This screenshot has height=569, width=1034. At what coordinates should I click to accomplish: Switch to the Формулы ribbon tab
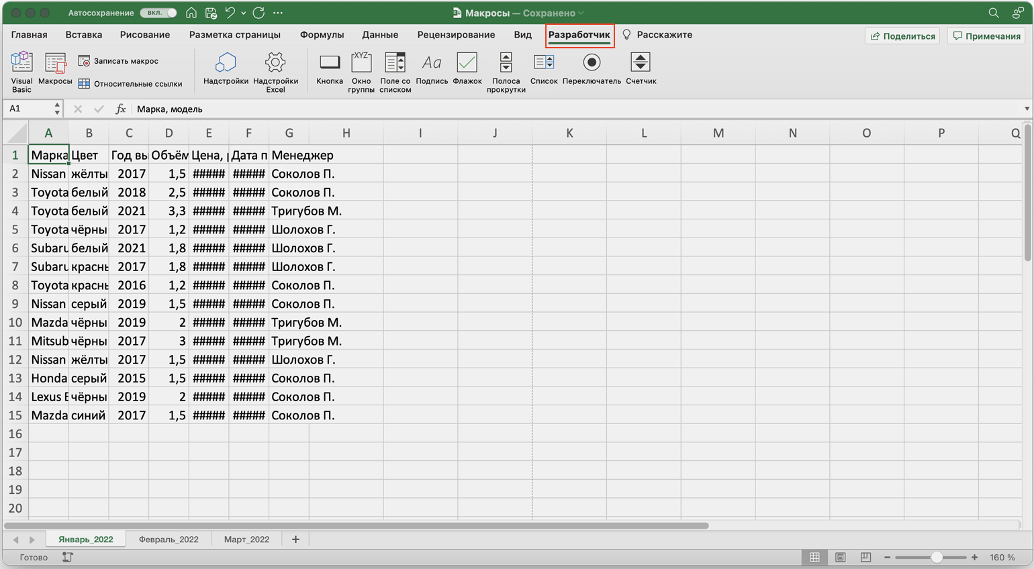tap(322, 35)
